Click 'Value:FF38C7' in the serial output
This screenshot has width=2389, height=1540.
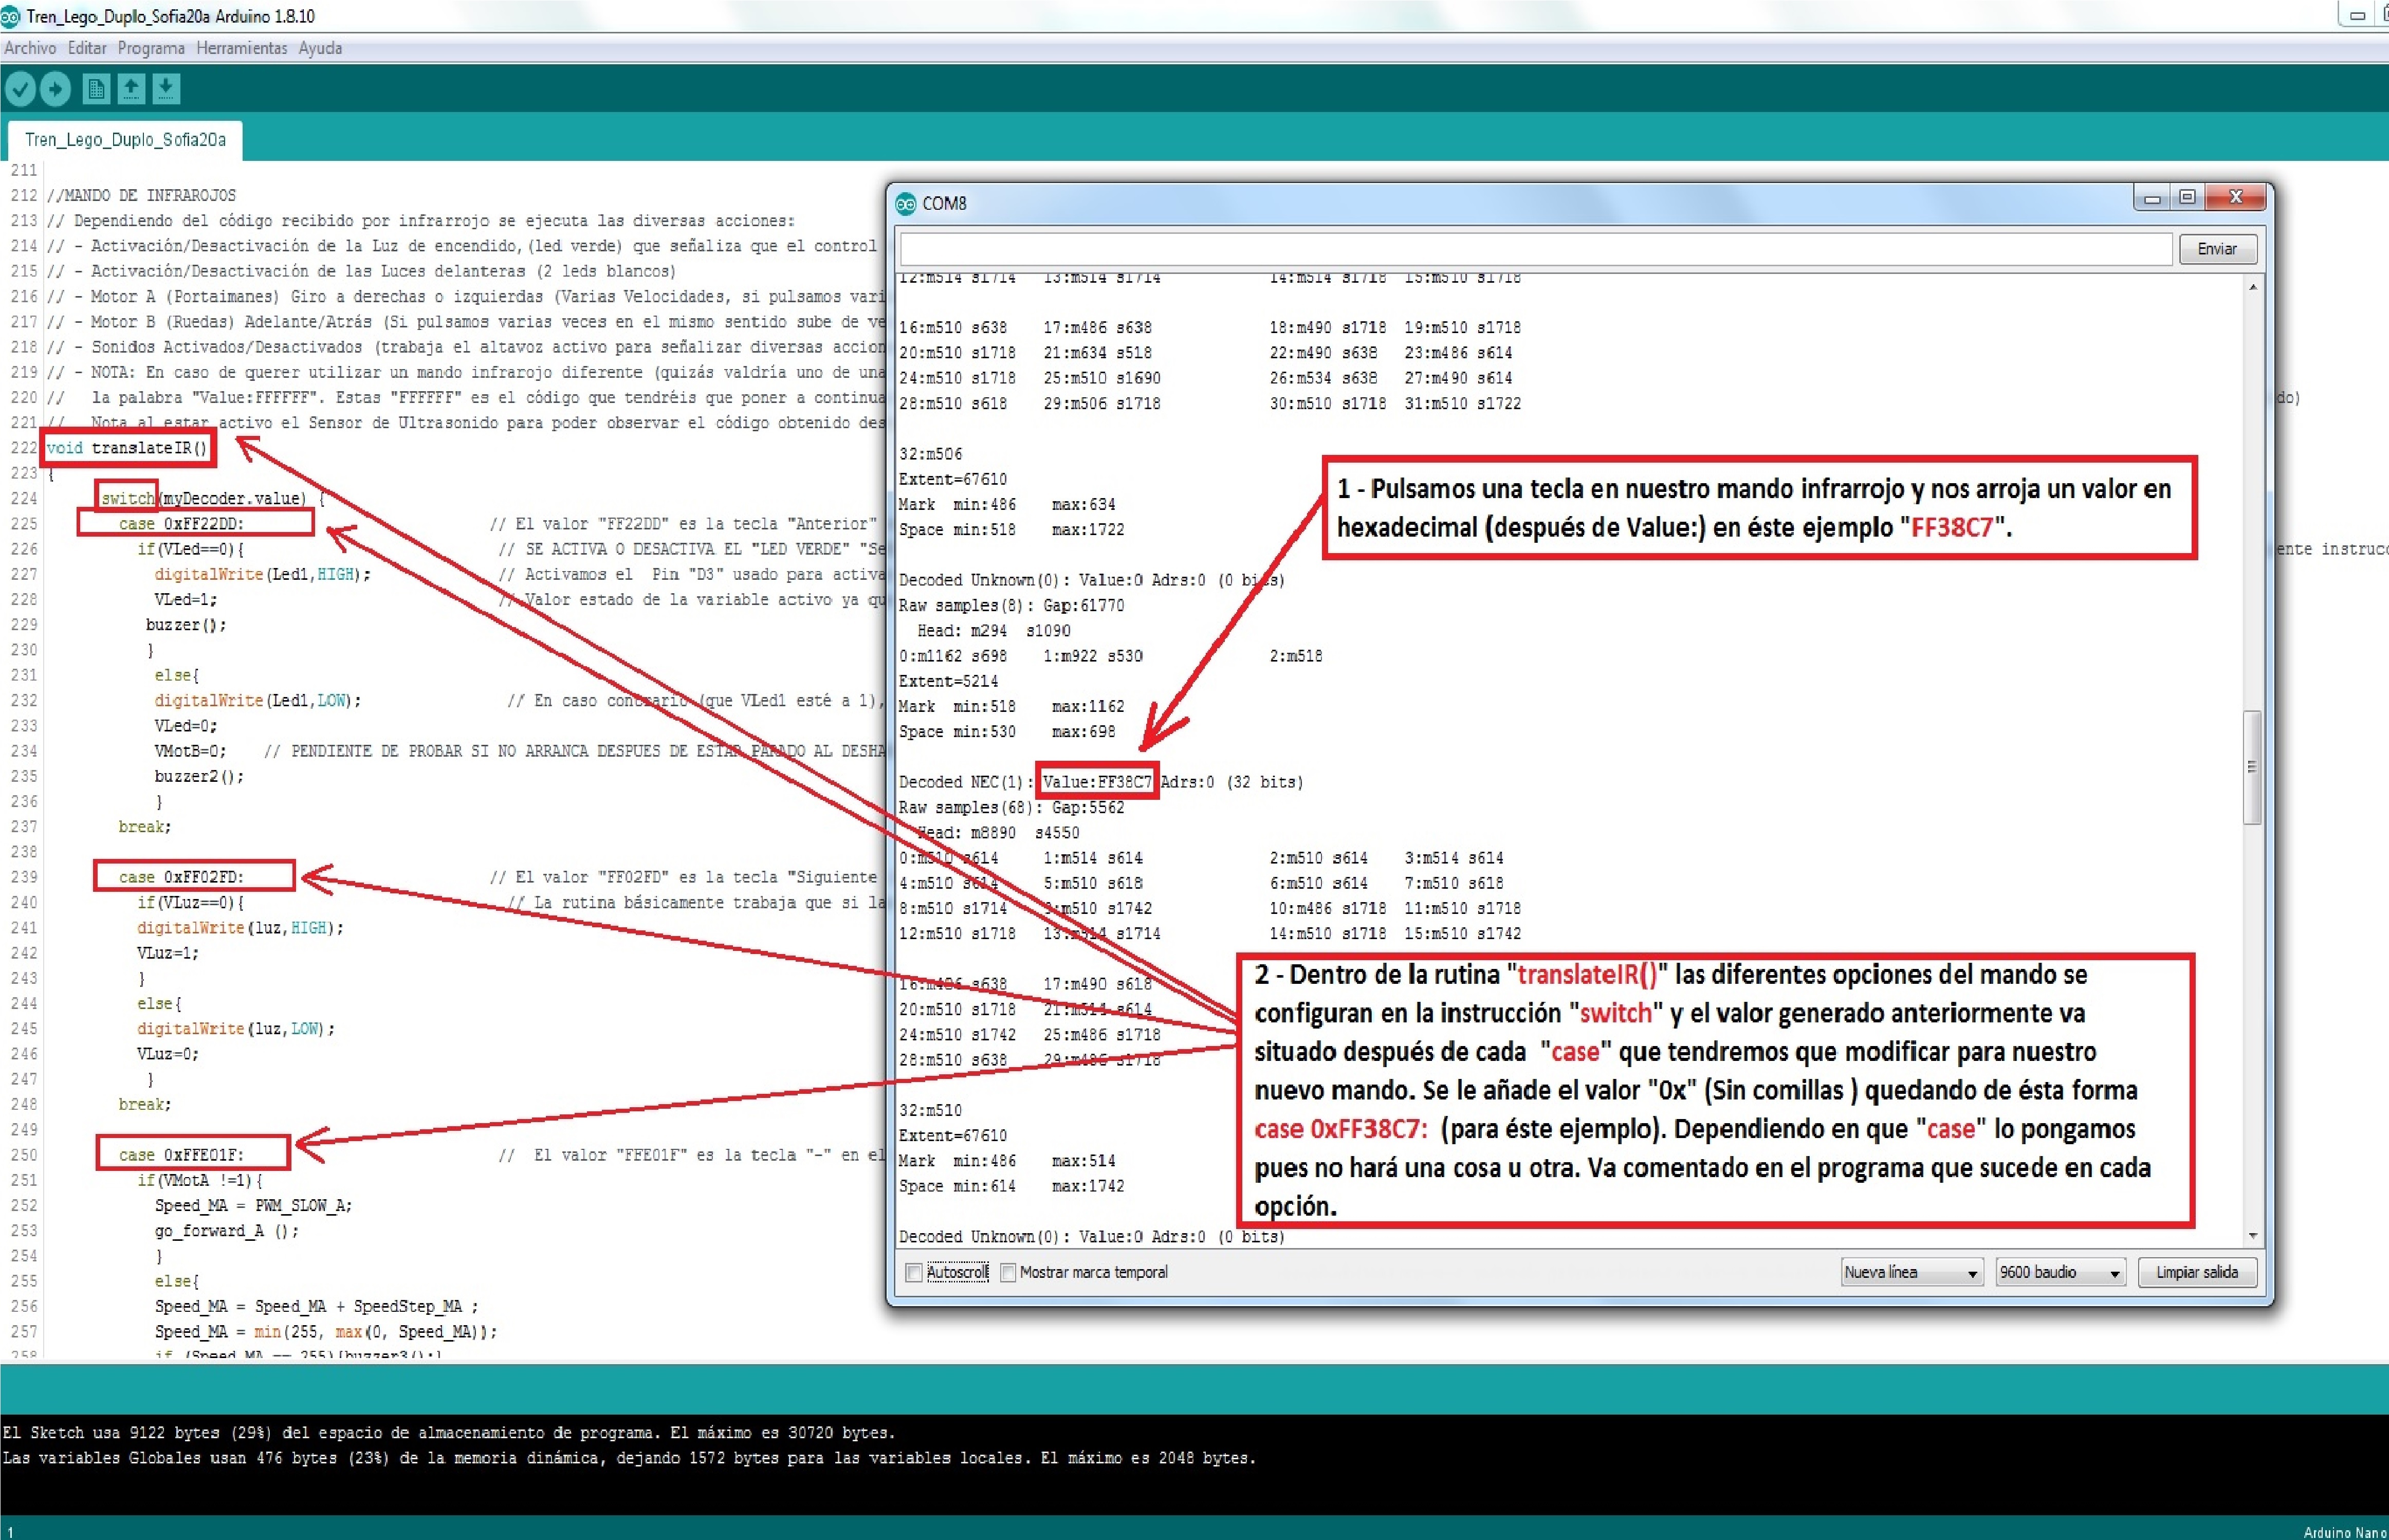click(1097, 782)
